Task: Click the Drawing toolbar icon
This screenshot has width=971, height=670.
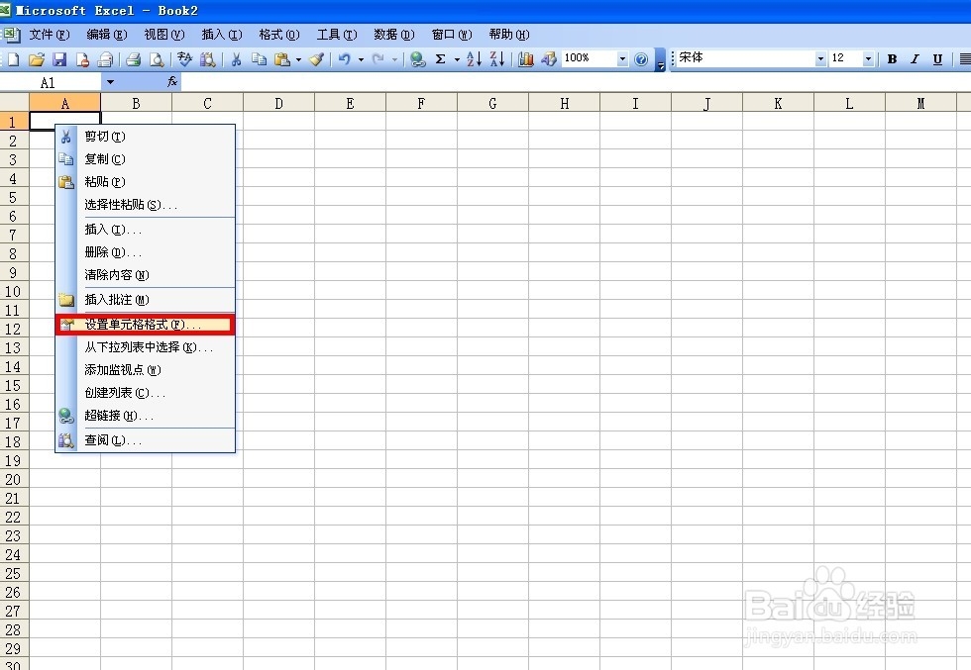Action: point(549,59)
